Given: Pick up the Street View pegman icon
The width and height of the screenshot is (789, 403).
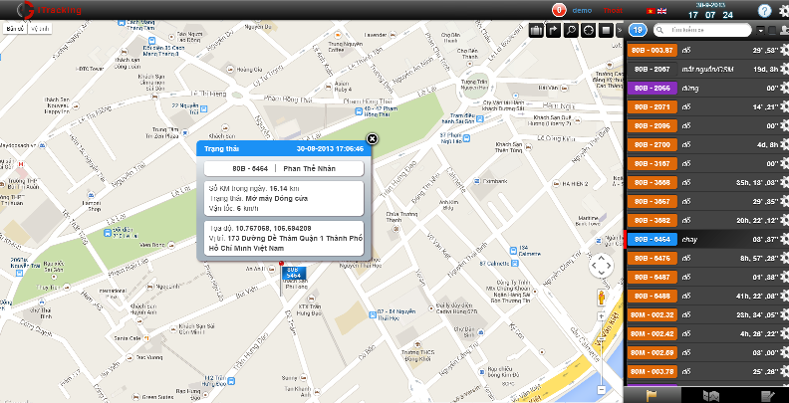Looking at the screenshot, I should pos(602,298).
